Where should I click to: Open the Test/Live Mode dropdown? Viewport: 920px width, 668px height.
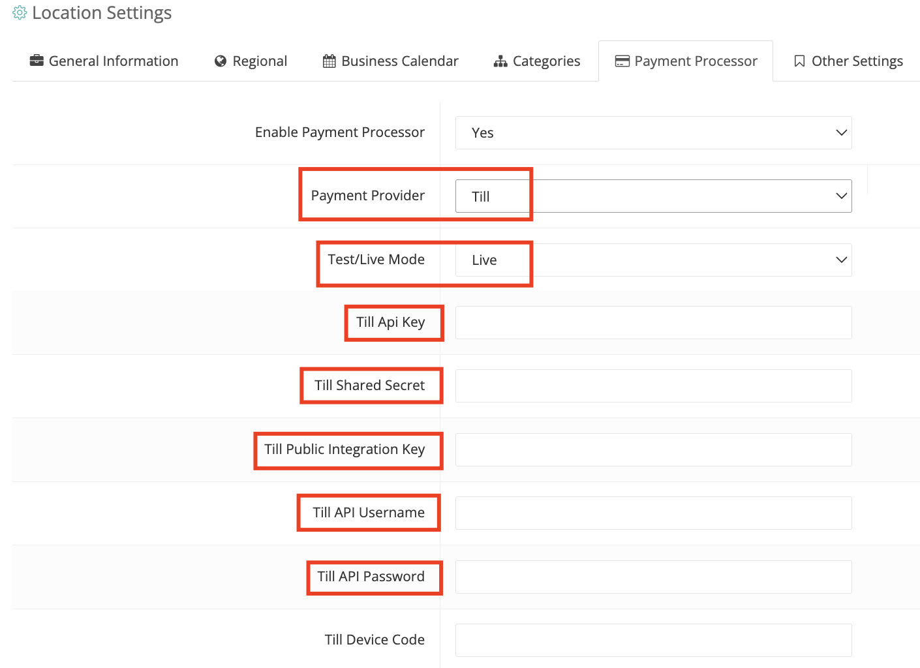click(653, 260)
